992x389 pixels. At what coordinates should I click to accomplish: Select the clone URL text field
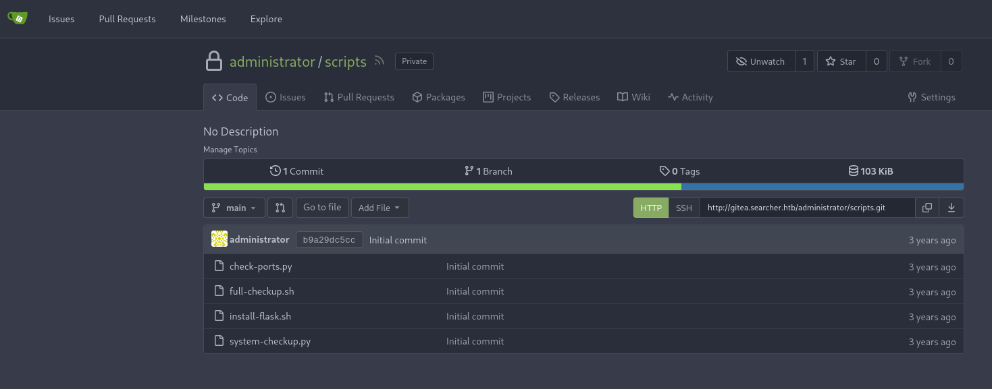[x=806, y=208]
